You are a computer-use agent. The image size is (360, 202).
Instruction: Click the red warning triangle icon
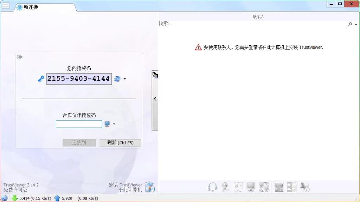[198, 47]
